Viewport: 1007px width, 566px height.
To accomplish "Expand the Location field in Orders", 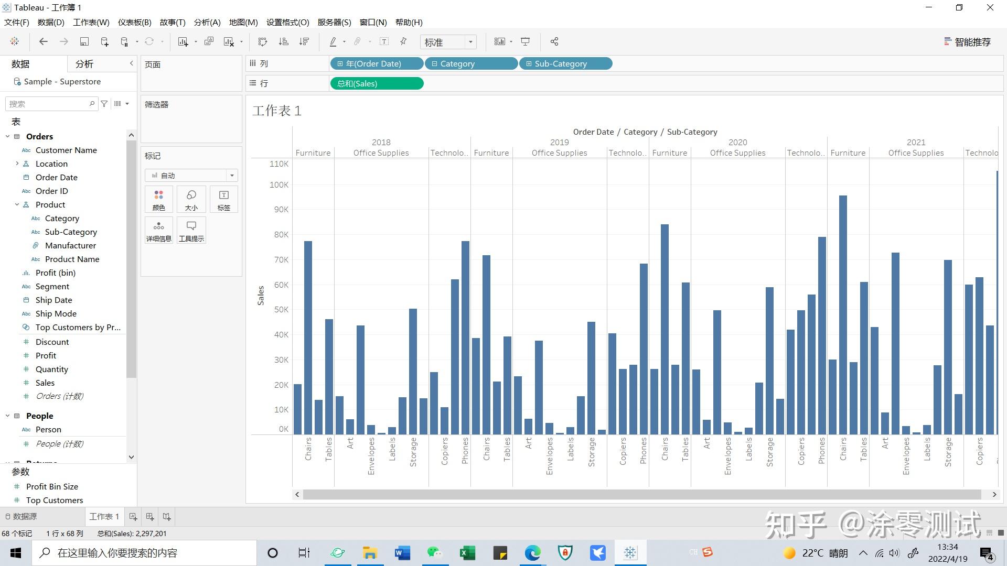I will [17, 164].
